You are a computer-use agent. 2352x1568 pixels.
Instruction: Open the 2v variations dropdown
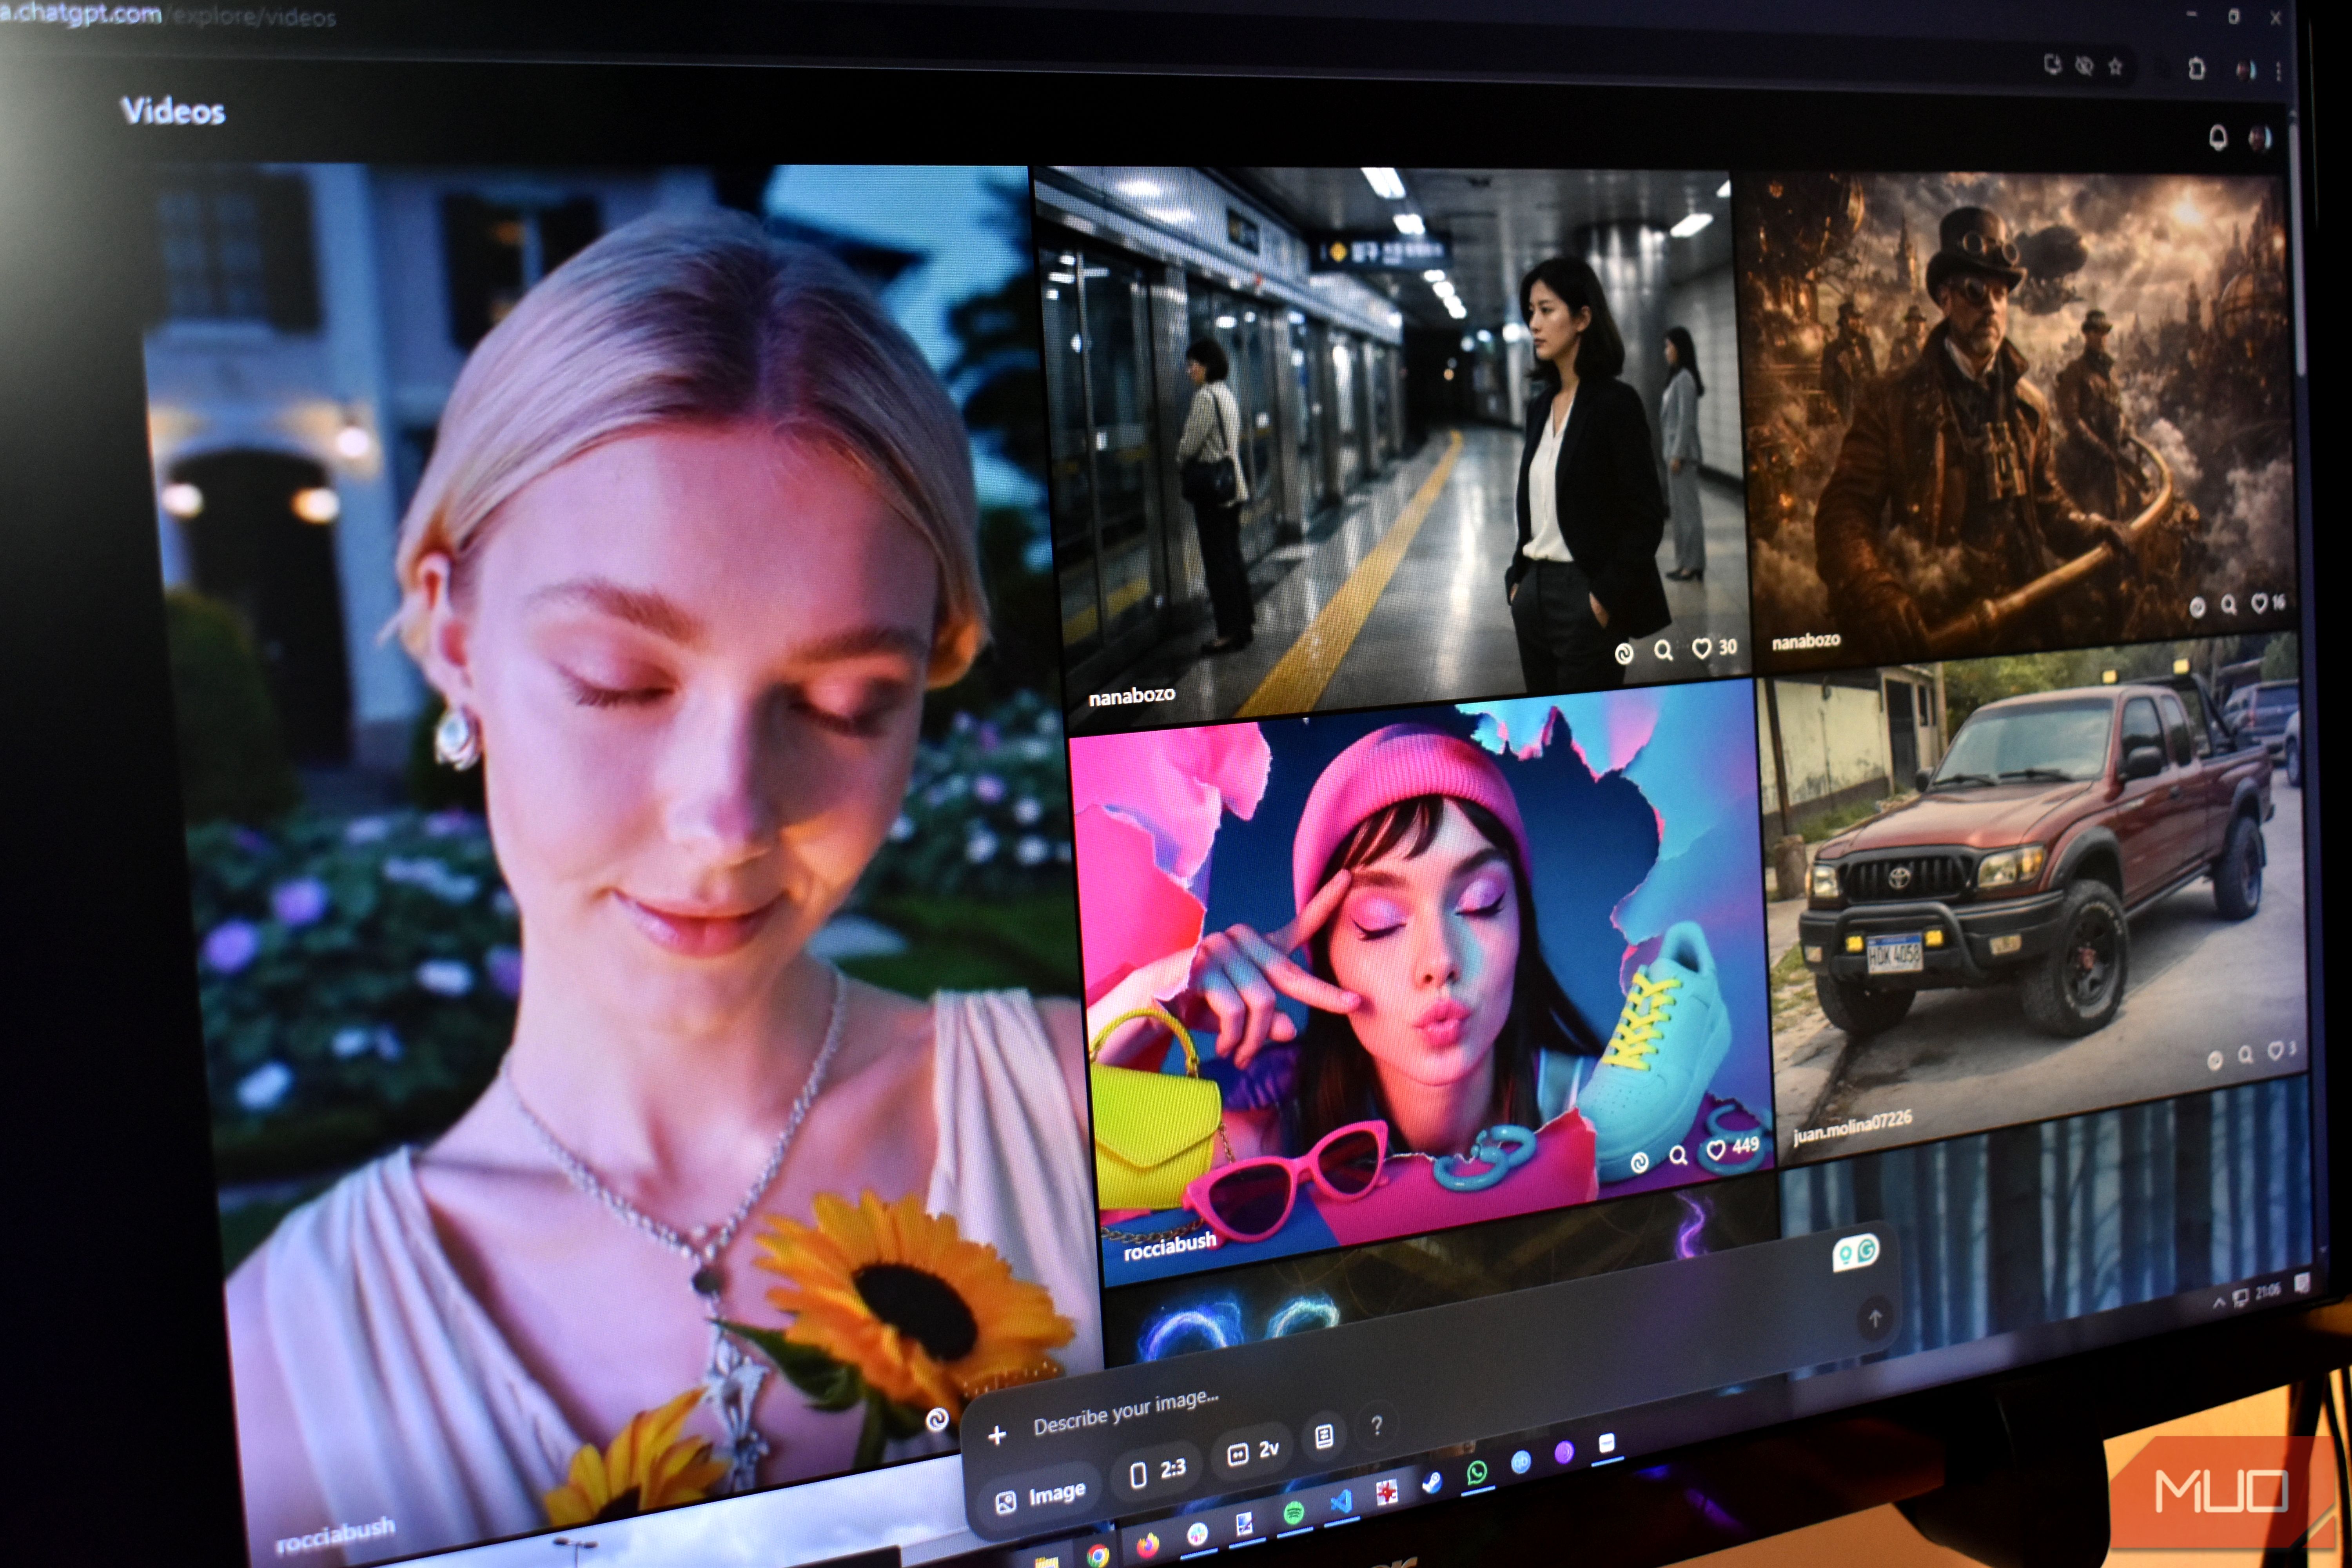pyautogui.click(x=1253, y=1451)
